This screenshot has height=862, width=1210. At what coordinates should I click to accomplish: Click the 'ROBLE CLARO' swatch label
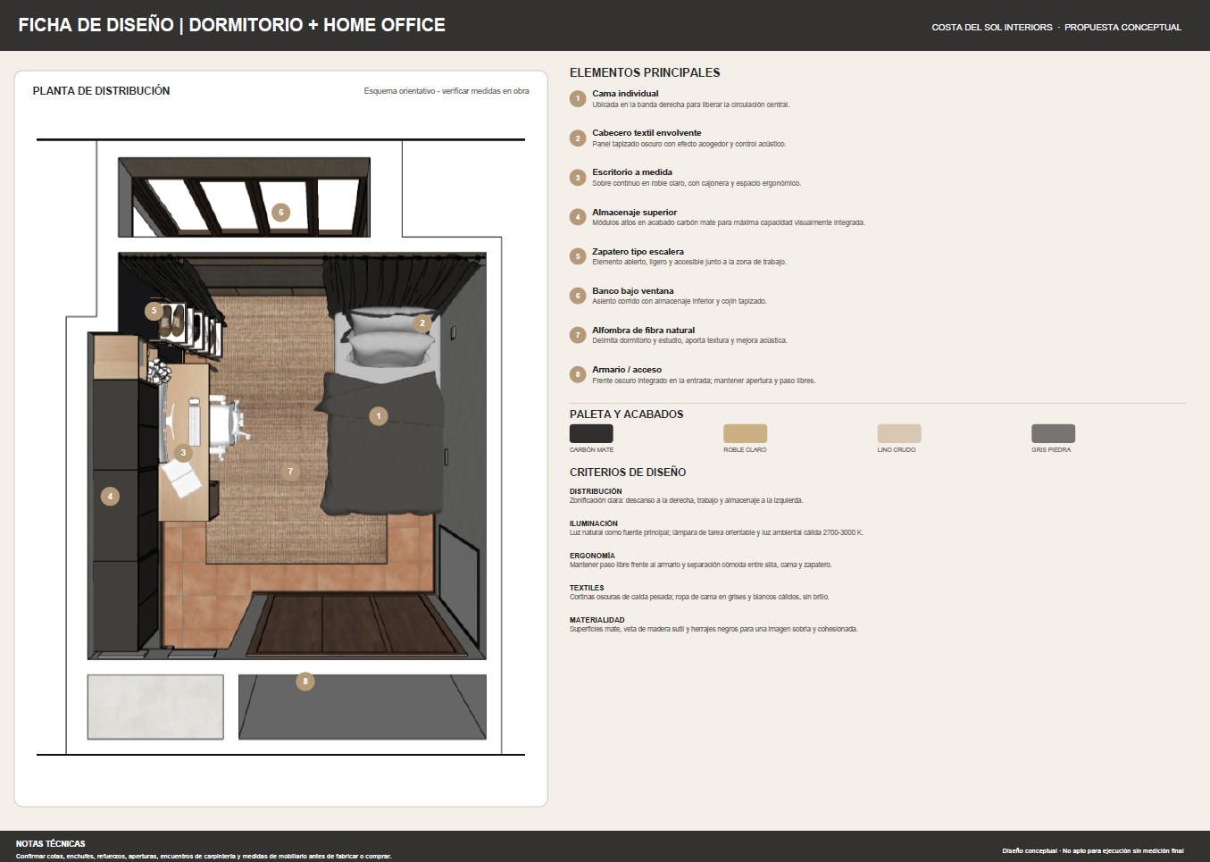(745, 449)
